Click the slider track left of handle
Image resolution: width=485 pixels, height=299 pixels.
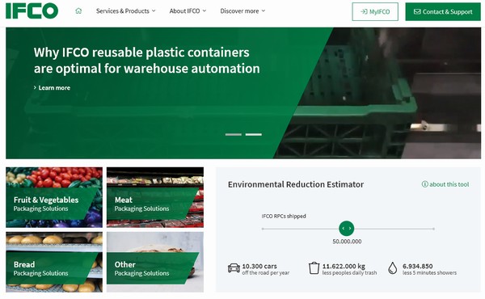[x=300, y=229]
